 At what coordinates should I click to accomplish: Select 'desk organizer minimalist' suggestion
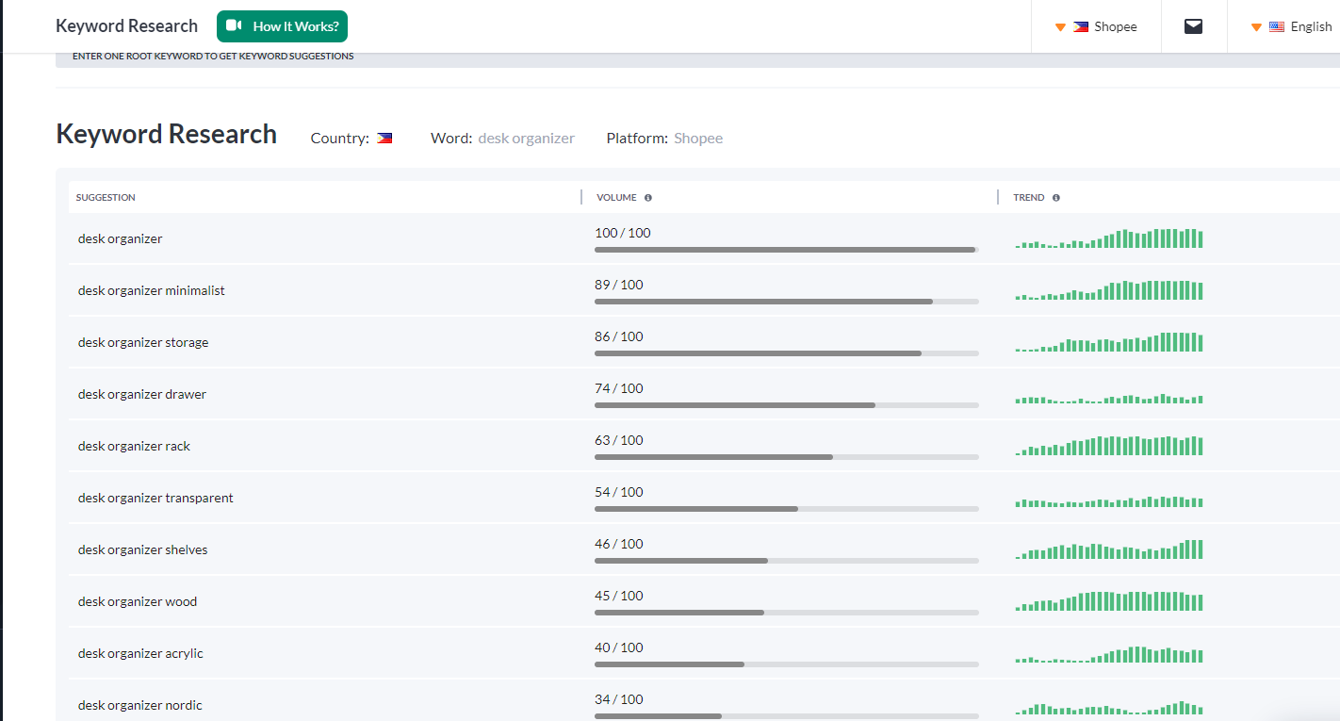[152, 290]
